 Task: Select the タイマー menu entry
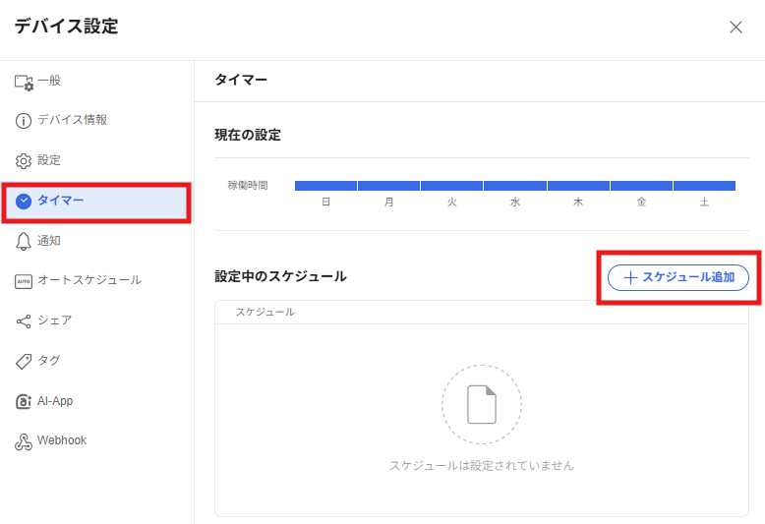click(x=96, y=202)
